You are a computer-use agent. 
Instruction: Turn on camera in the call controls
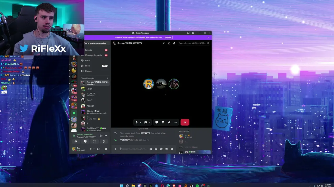tap(146, 122)
